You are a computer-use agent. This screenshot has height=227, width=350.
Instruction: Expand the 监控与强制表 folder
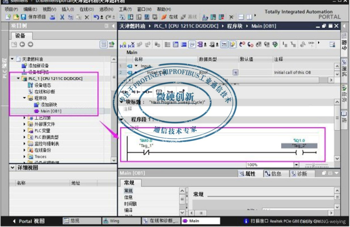pos(25,144)
